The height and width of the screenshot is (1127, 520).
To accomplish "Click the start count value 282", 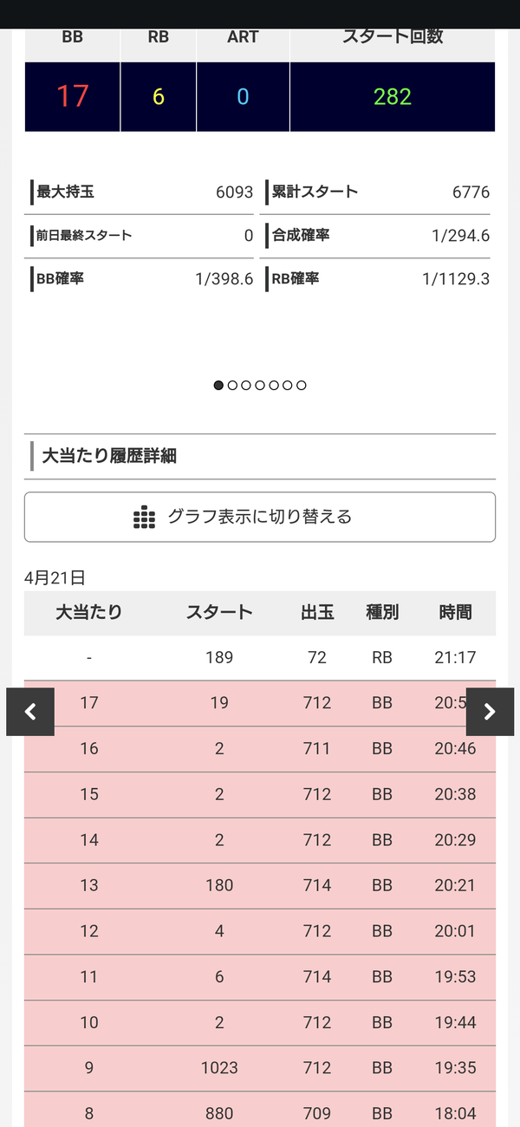I will click(x=393, y=96).
